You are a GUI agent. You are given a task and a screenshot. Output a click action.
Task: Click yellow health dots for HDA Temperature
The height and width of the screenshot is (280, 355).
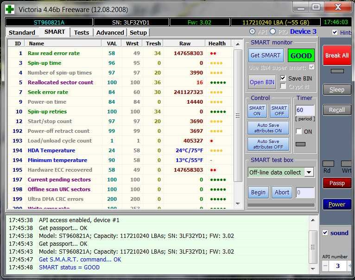click(x=216, y=150)
